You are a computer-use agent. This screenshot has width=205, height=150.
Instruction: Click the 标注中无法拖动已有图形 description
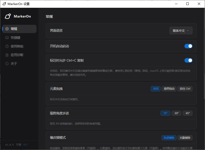click(64, 99)
